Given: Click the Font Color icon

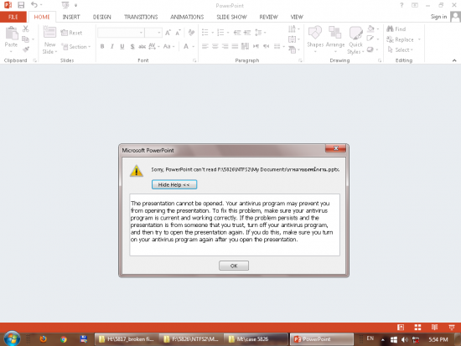Looking at the screenshot, I should pyautogui.click(x=186, y=46).
